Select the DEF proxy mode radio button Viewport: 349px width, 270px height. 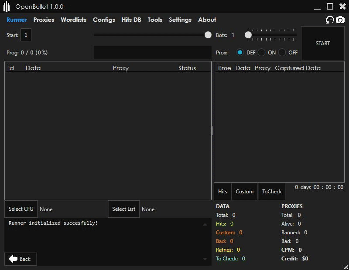click(240, 52)
